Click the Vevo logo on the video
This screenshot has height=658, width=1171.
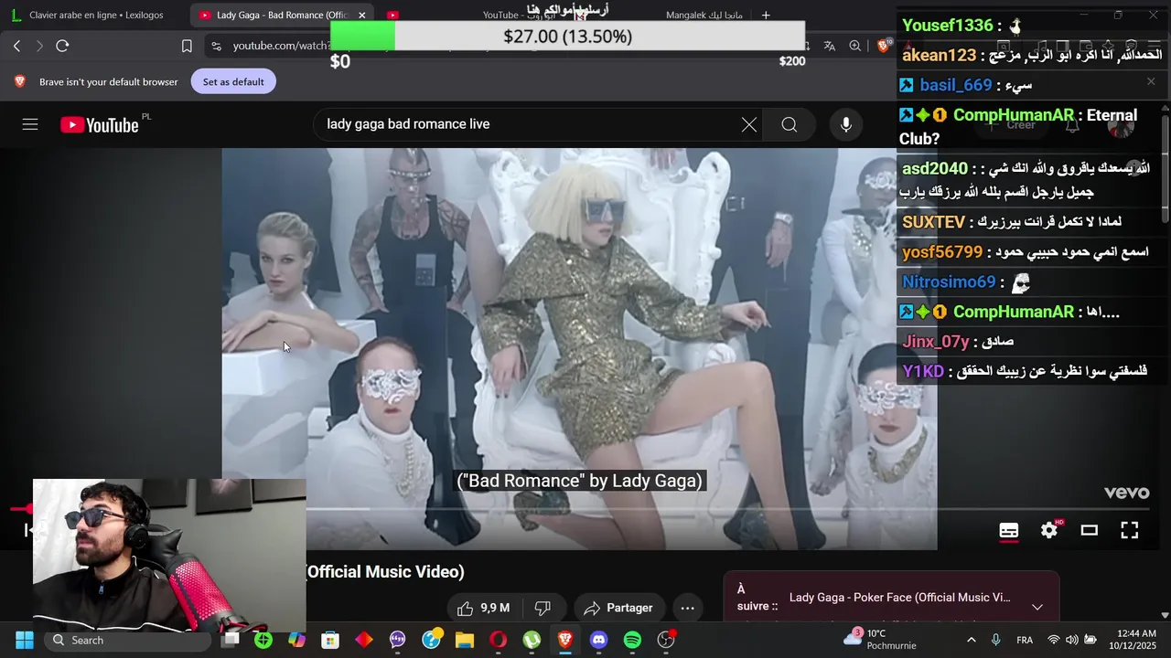coord(1126,493)
